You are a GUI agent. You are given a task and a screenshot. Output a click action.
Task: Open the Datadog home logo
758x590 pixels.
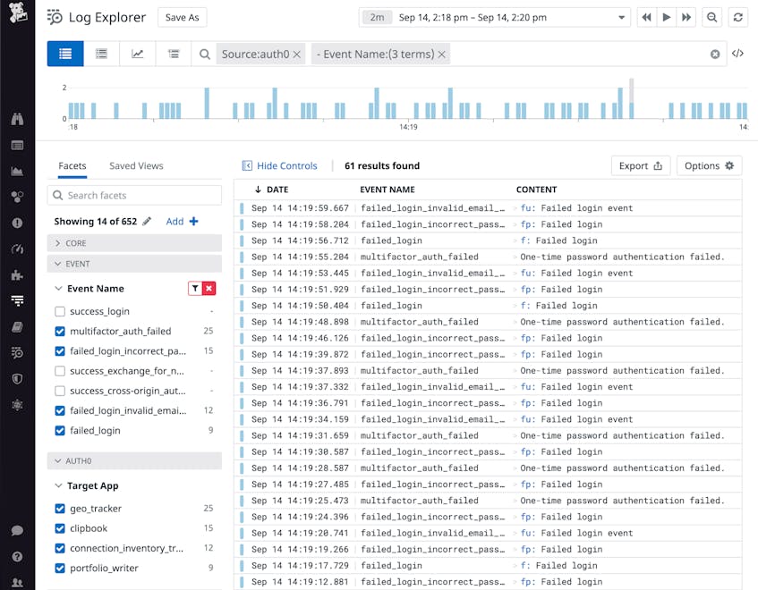click(x=17, y=13)
